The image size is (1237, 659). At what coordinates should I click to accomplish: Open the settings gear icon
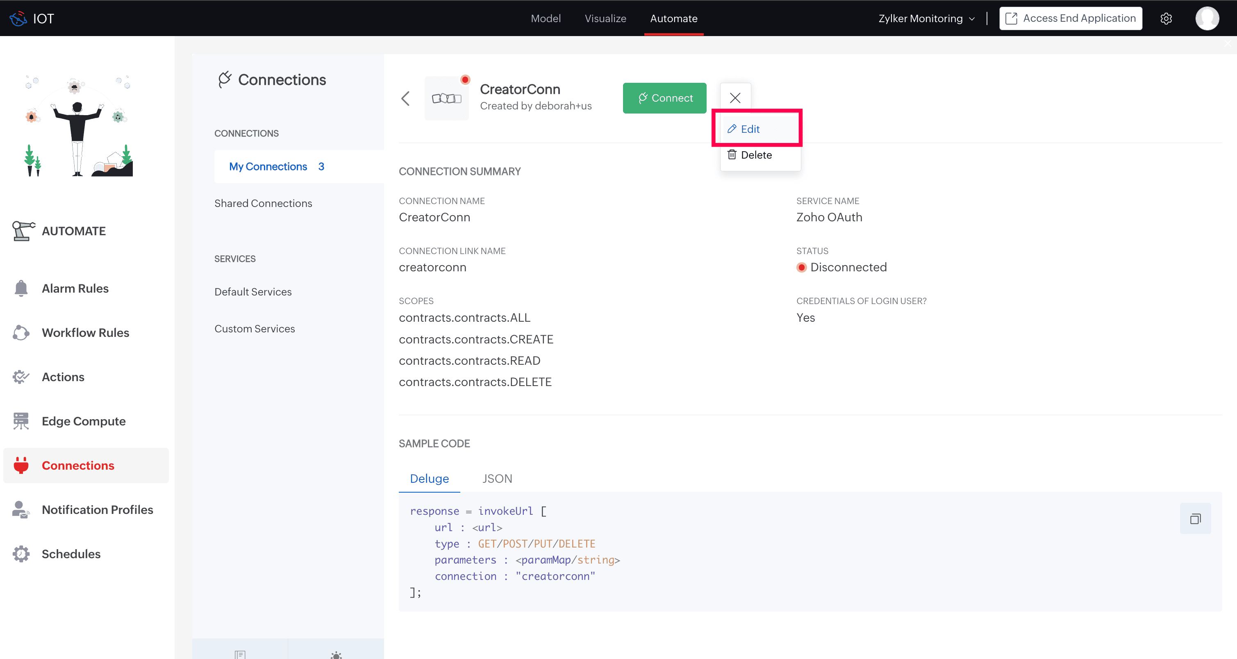pyautogui.click(x=1166, y=18)
